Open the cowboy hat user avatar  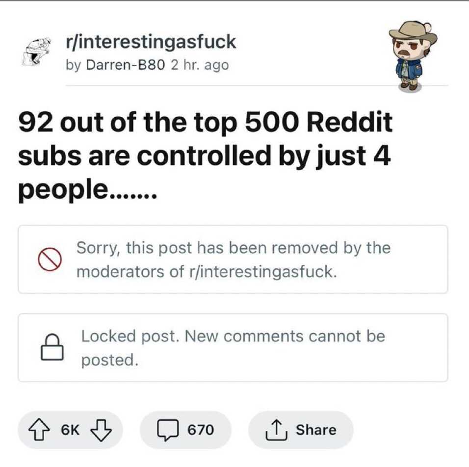[413, 56]
